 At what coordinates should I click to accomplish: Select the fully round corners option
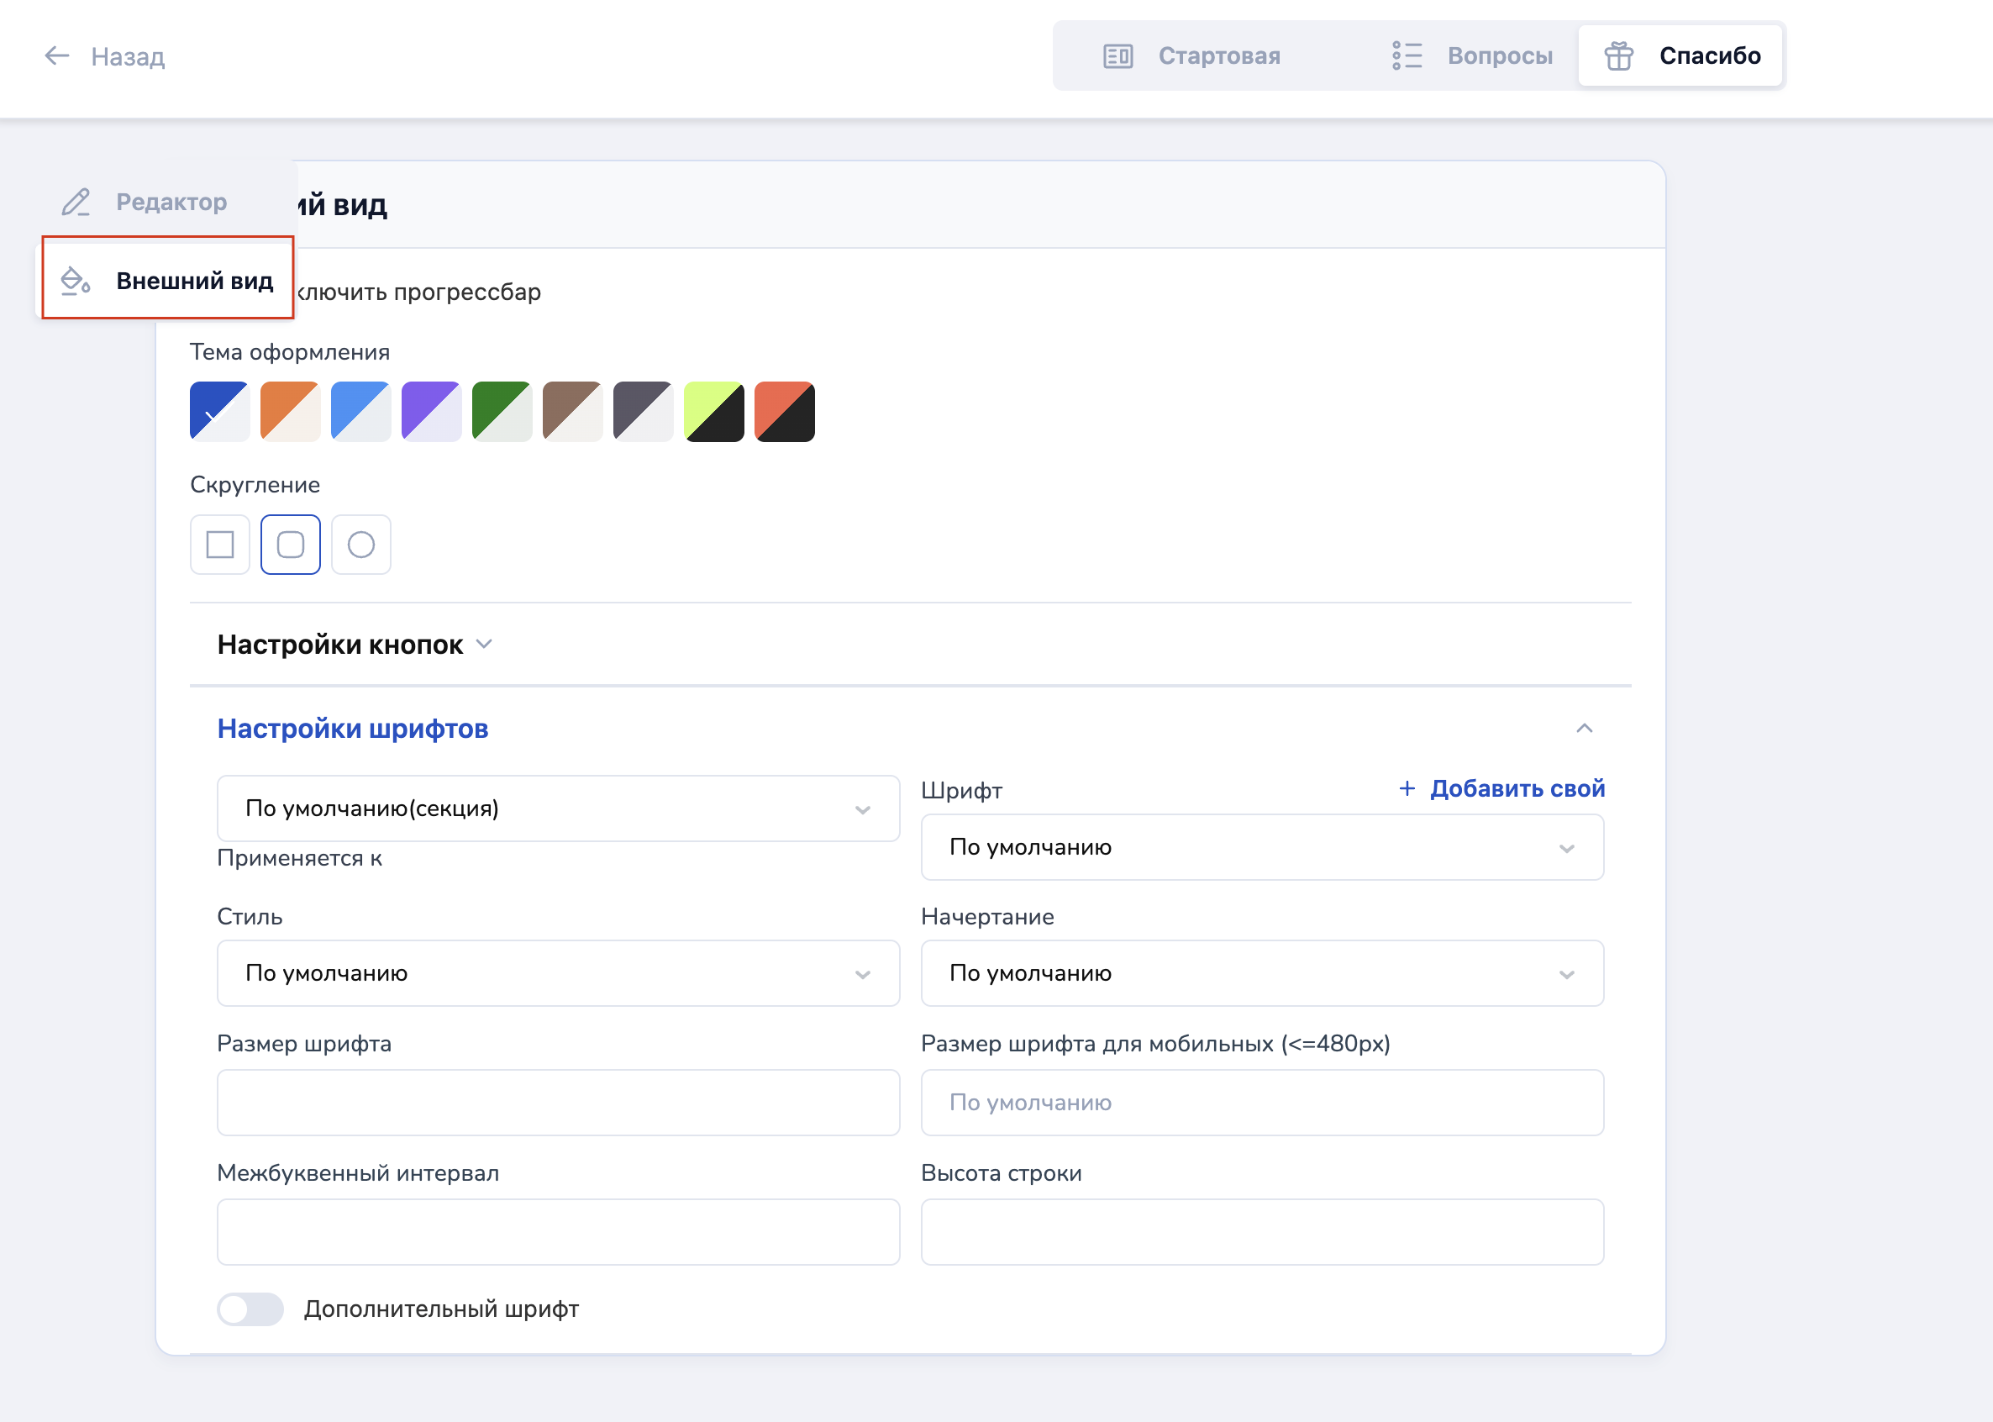tap(360, 545)
